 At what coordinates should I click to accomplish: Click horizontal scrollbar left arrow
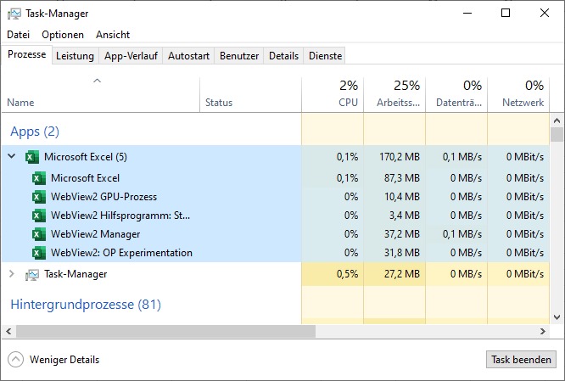pos(8,331)
